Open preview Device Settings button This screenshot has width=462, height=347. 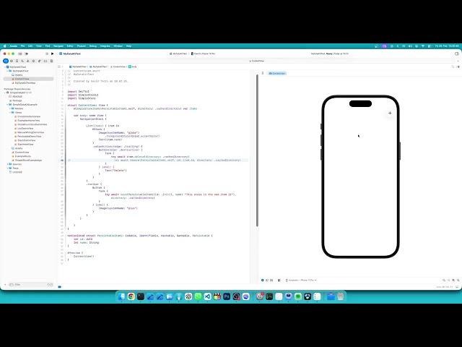[279, 280]
